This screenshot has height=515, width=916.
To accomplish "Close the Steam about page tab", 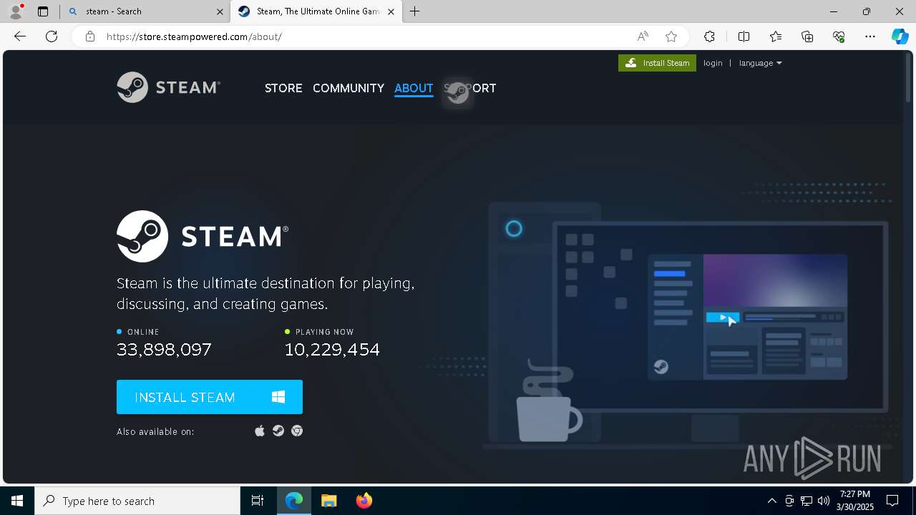I will click(391, 11).
